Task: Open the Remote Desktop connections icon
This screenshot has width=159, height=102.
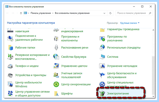Action: click(x=10, y=38)
